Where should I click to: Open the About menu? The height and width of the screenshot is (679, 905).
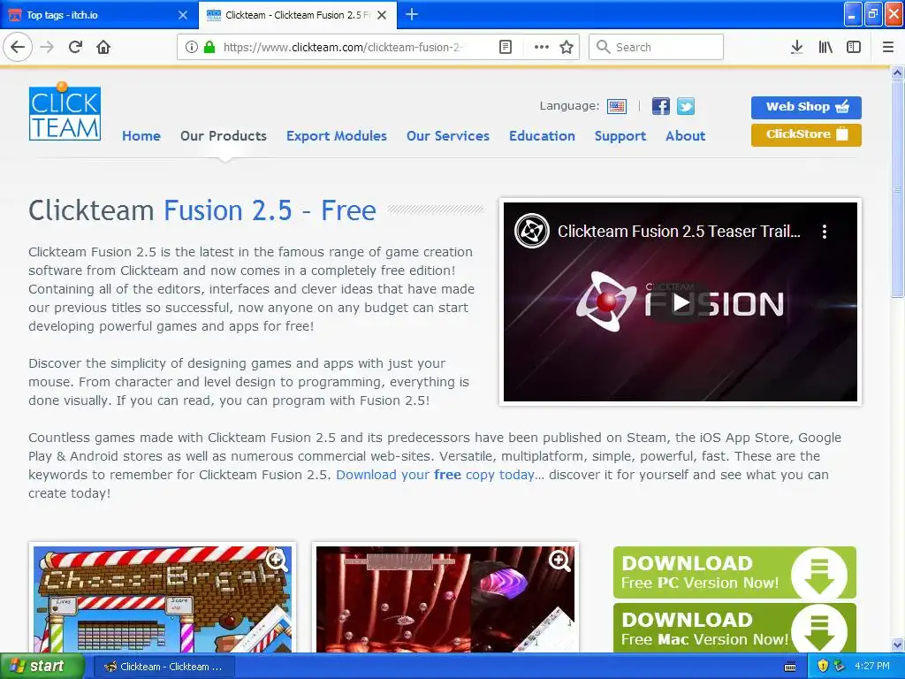(x=685, y=135)
